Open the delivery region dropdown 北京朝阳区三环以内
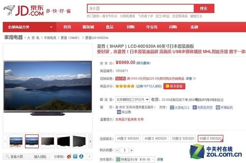The image size is (246, 163). click(132, 100)
